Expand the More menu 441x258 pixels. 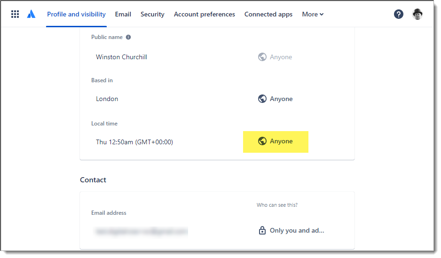tap(313, 14)
